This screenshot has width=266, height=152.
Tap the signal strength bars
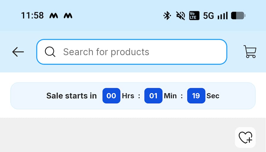[x=223, y=16]
